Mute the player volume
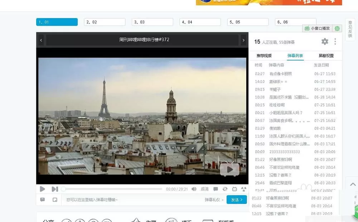Image resolution: width=358 pixels, height=222 pixels. tap(194, 189)
